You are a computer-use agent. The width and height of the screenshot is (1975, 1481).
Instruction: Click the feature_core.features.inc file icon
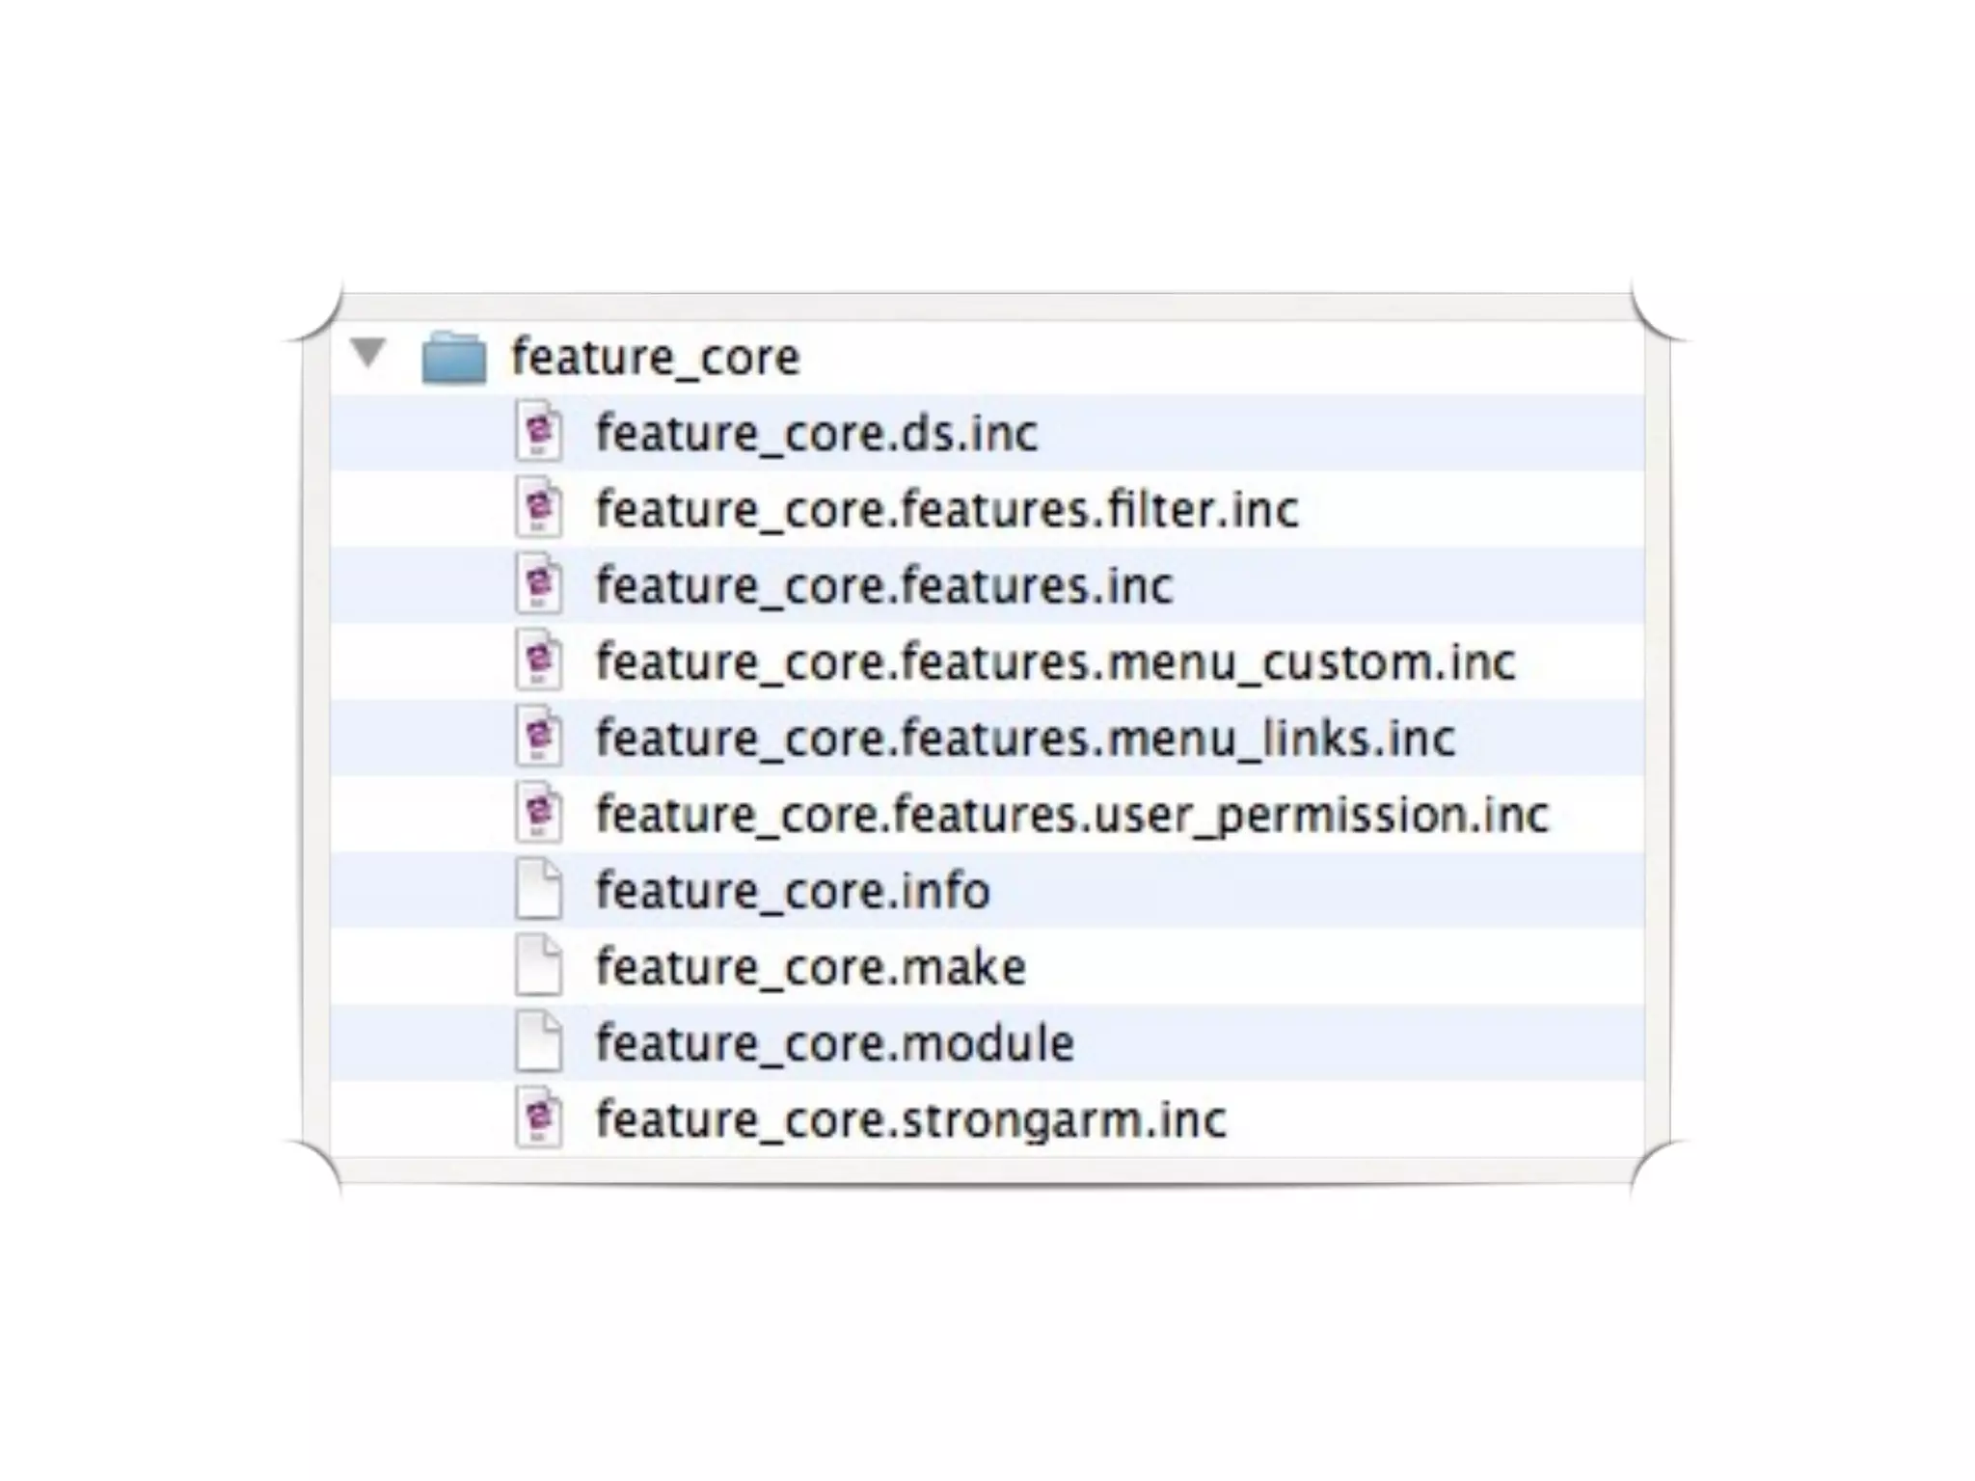pyautogui.click(x=538, y=584)
